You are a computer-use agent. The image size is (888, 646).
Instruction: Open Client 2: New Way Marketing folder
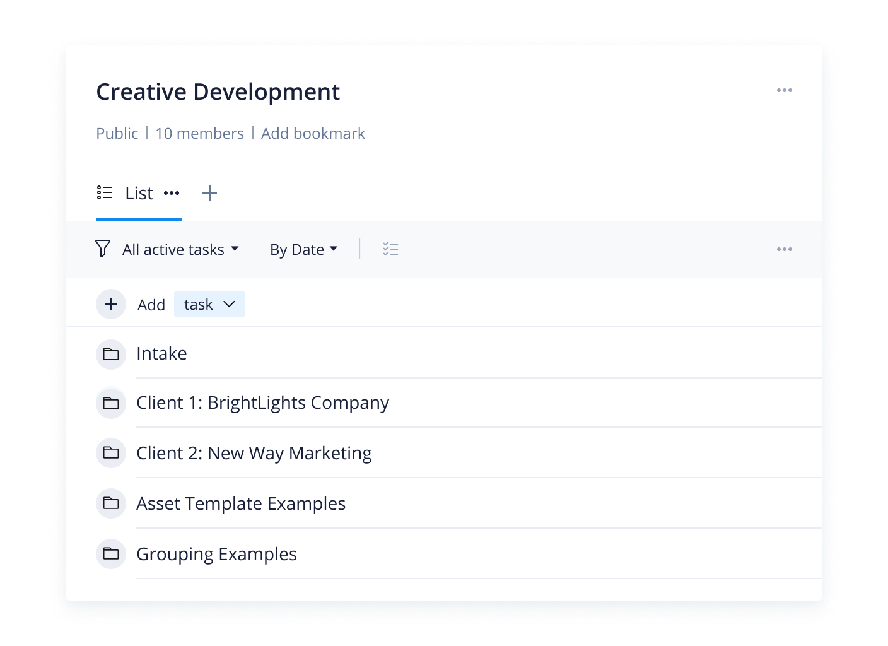click(x=444, y=453)
